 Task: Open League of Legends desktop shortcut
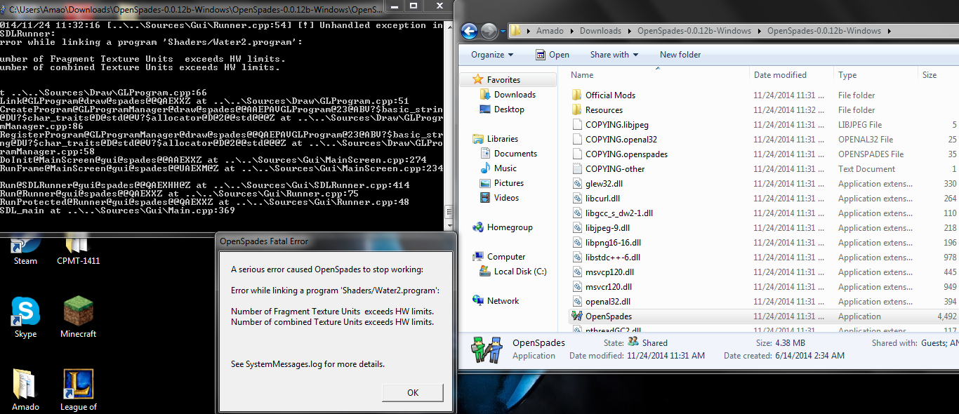[78, 390]
